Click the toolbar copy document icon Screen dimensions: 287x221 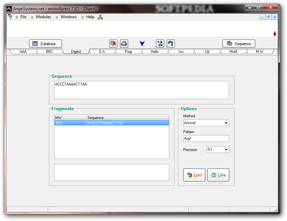pyautogui.click(x=113, y=43)
